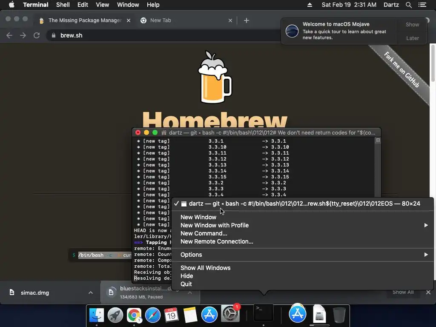
Task: Expand the Options submenu
Action: [302, 255]
